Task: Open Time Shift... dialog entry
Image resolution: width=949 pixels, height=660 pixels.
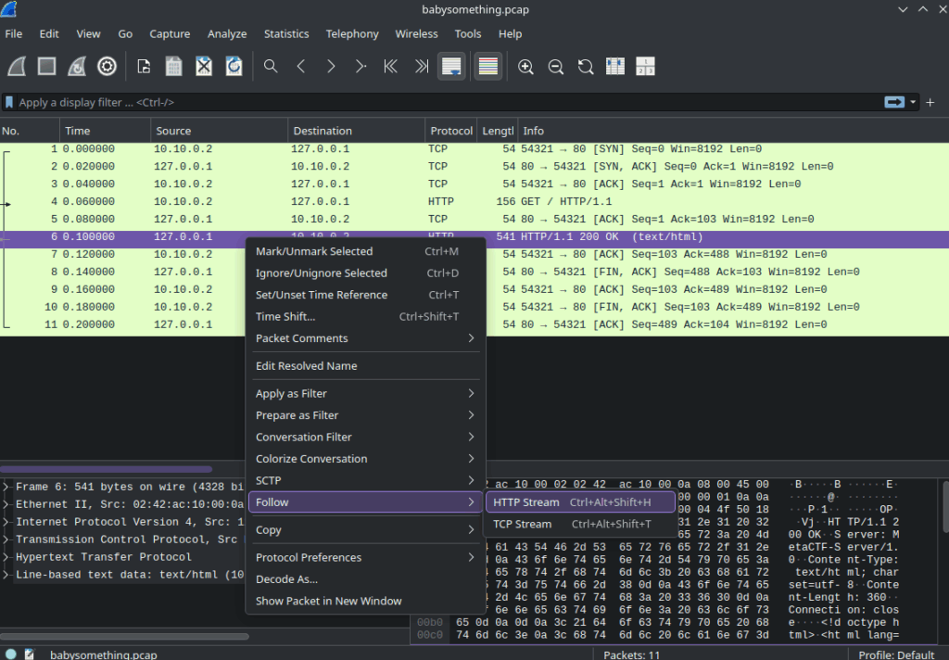Action: tap(365, 317)
